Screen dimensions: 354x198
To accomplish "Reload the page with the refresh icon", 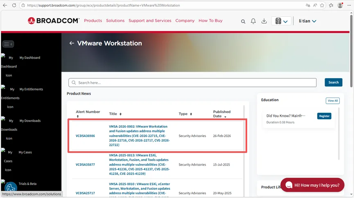I will point(14,5).
